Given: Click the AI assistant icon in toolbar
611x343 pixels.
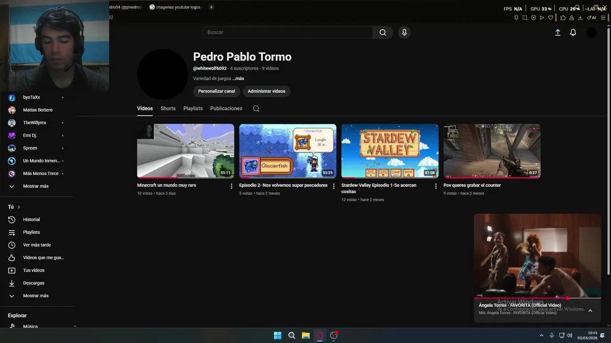Looking at the screenshot, I should 591,18.
